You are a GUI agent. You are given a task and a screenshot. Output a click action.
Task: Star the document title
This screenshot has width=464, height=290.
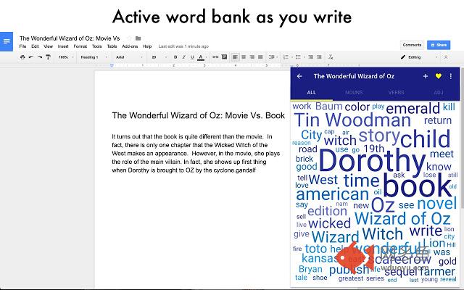pos(129,38)
